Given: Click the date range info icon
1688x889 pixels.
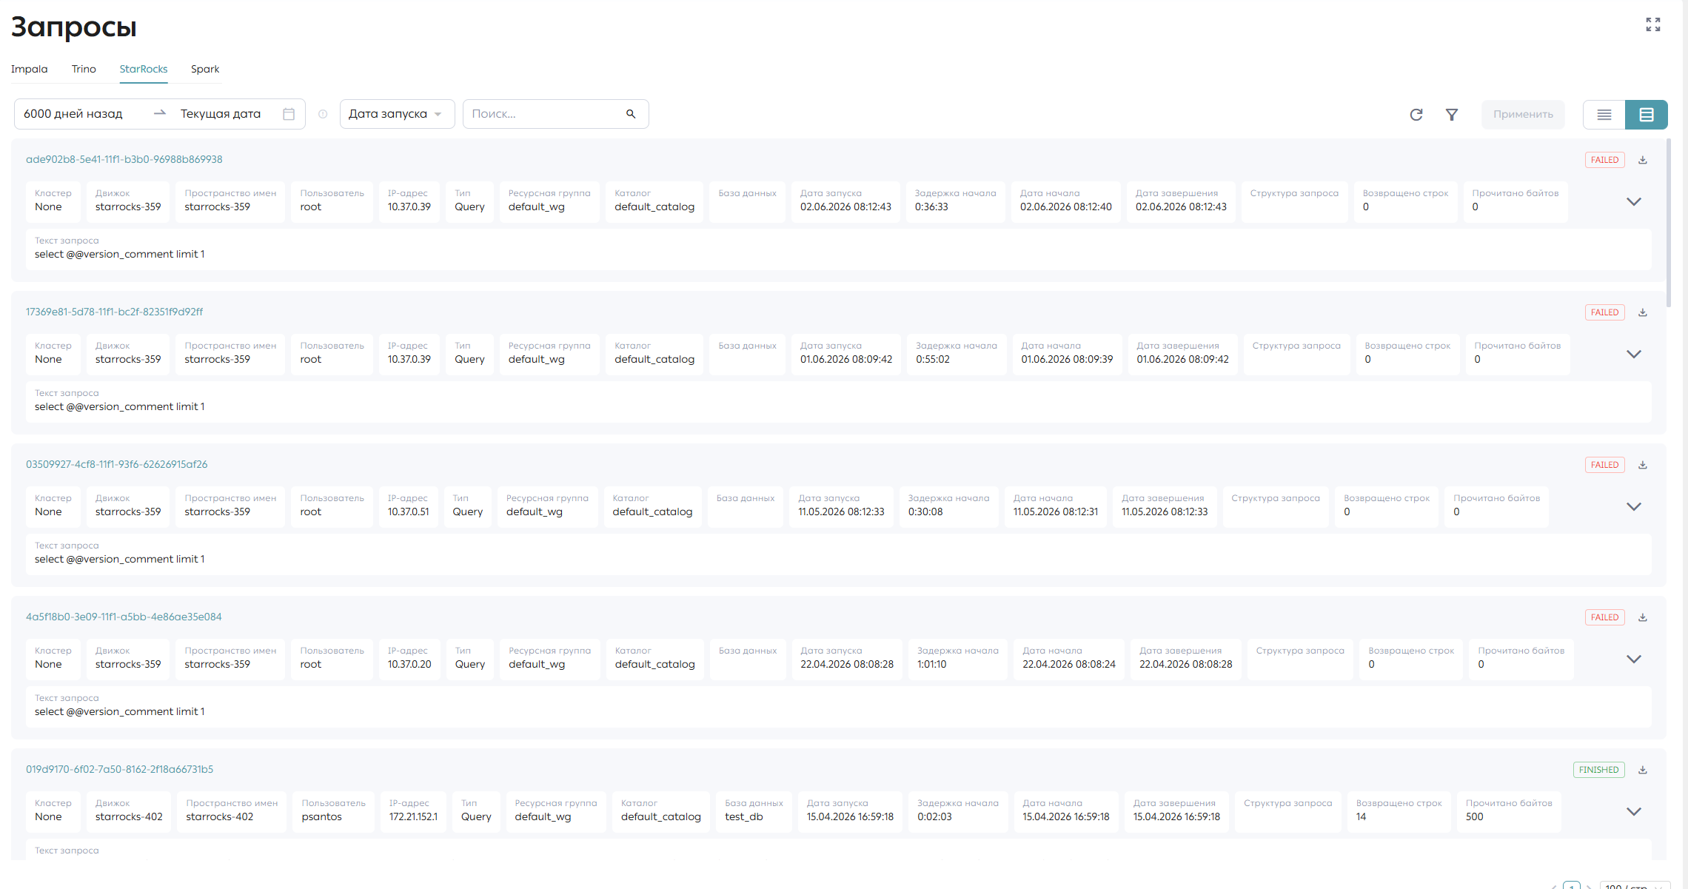Looking at the screenshot, I should pyautogui.click(x=323, y=114).
